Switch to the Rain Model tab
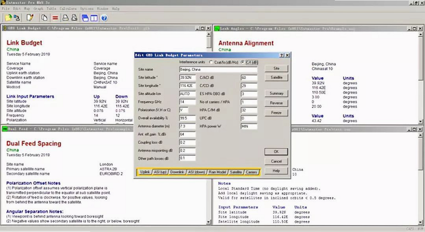Screen dimensions: 425x232 pyautogui.click(x=217, y=172)
